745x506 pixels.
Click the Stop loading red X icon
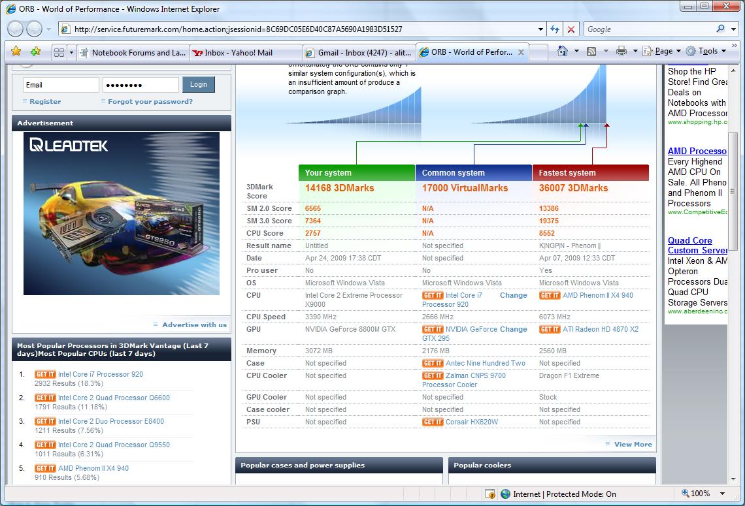571,29
